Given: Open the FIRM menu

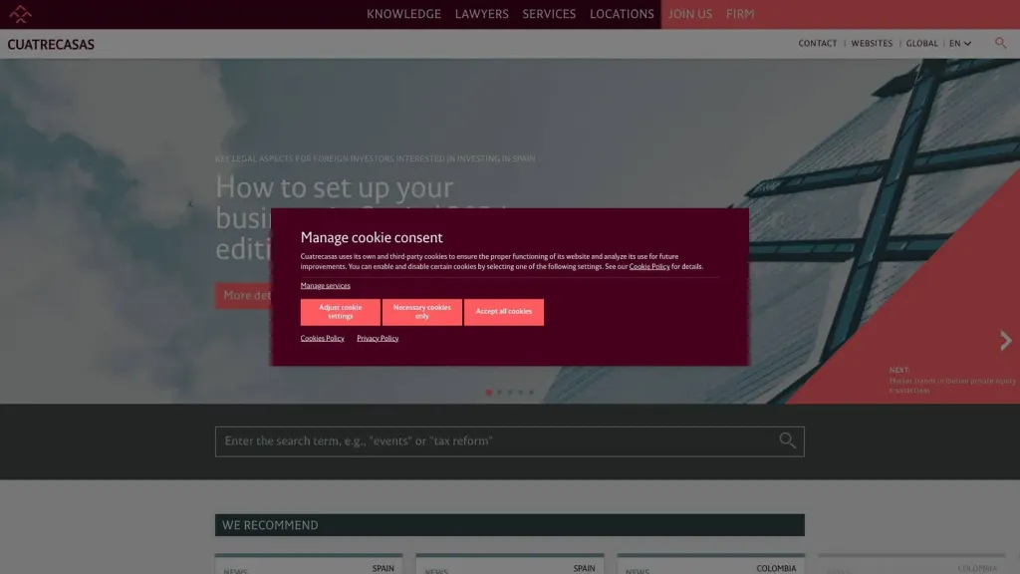Looking at the screenshot, I should coord(740,14).
